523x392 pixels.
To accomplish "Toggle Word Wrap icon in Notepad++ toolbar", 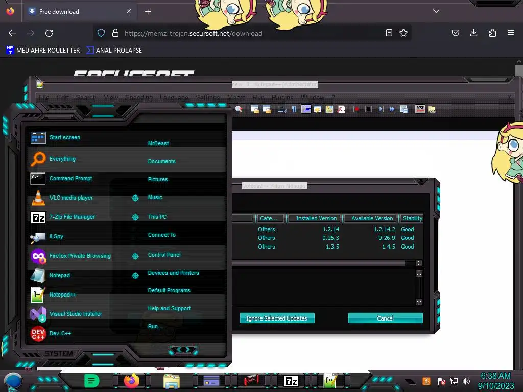I will (x=282, y=109).
